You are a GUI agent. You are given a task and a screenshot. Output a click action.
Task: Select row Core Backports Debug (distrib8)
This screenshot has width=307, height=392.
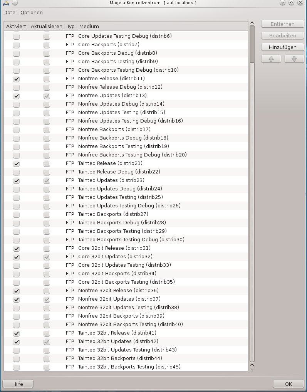pos(126,53)
